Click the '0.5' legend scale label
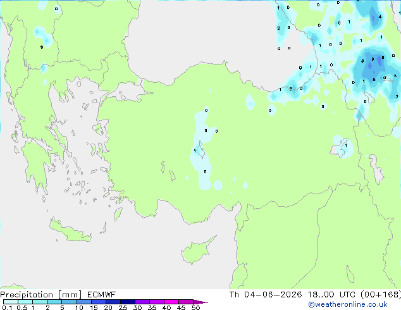The width and height of the screenshot is (401, 310). point(22,307)
